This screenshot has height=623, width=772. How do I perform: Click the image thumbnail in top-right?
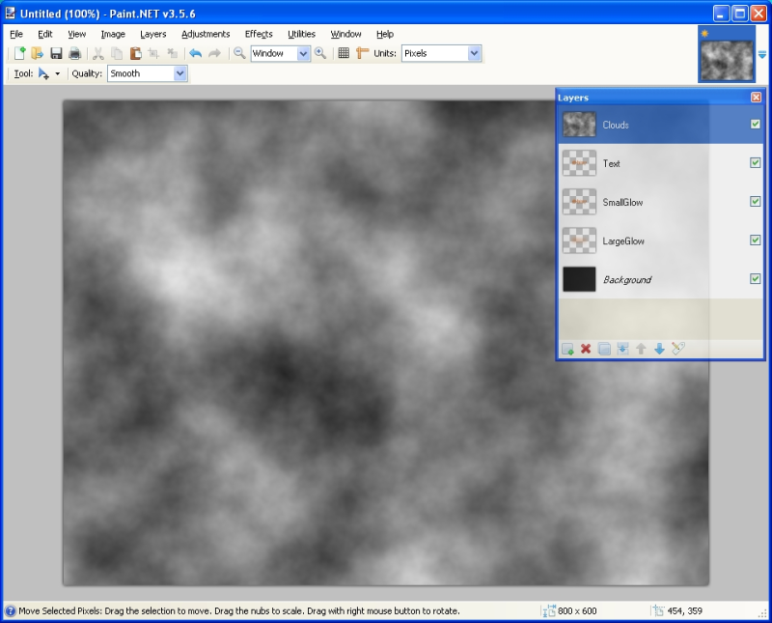[726, 55]
